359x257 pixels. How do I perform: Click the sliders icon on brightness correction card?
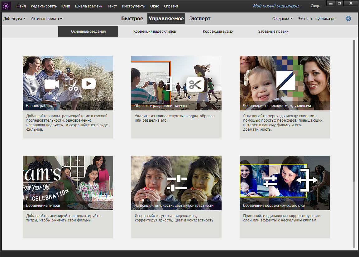coord(177,183)
